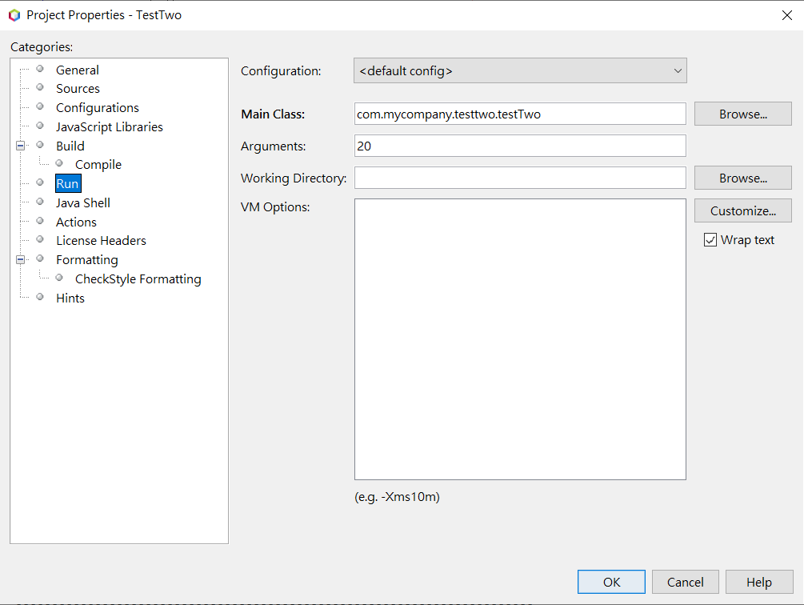Close the Project Properties dialog
The width and height of the screenshot is (804, 605).
click(786, 14)
